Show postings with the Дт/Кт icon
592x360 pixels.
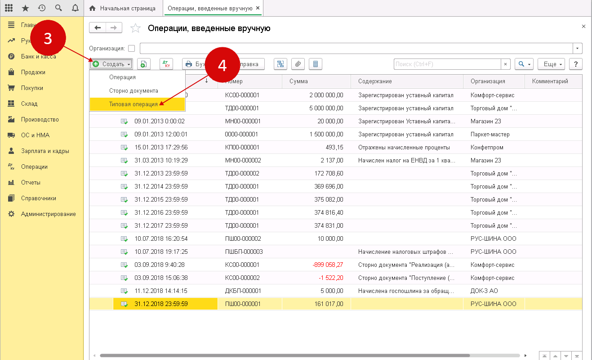coord(166,64)
